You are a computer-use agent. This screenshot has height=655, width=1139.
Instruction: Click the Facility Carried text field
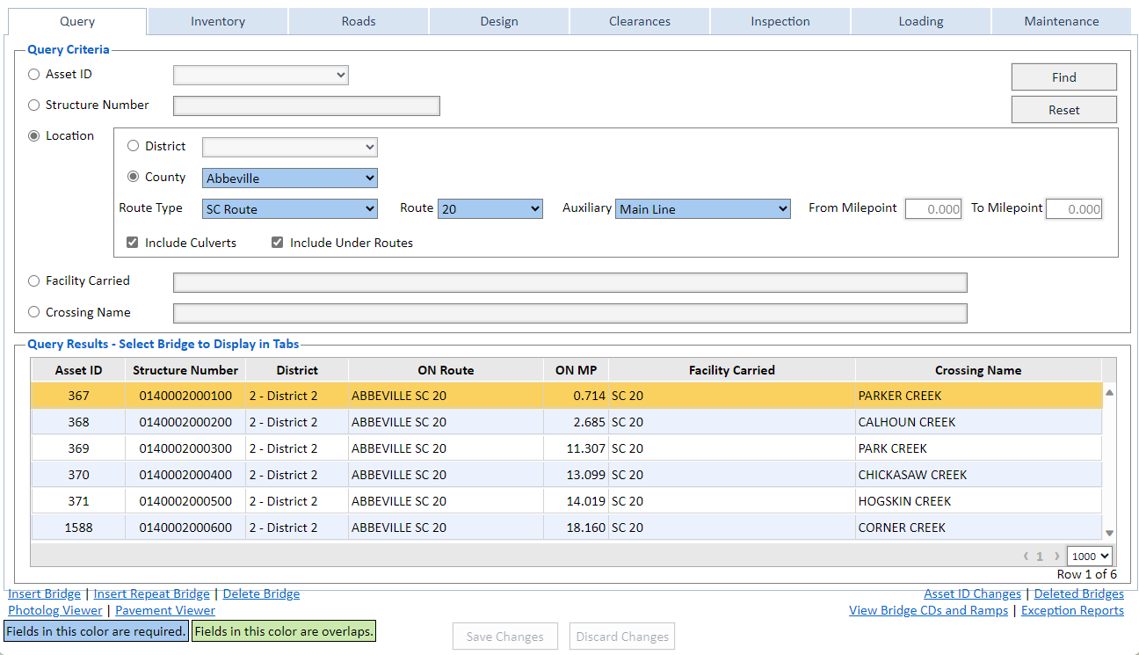click(570, 282)
